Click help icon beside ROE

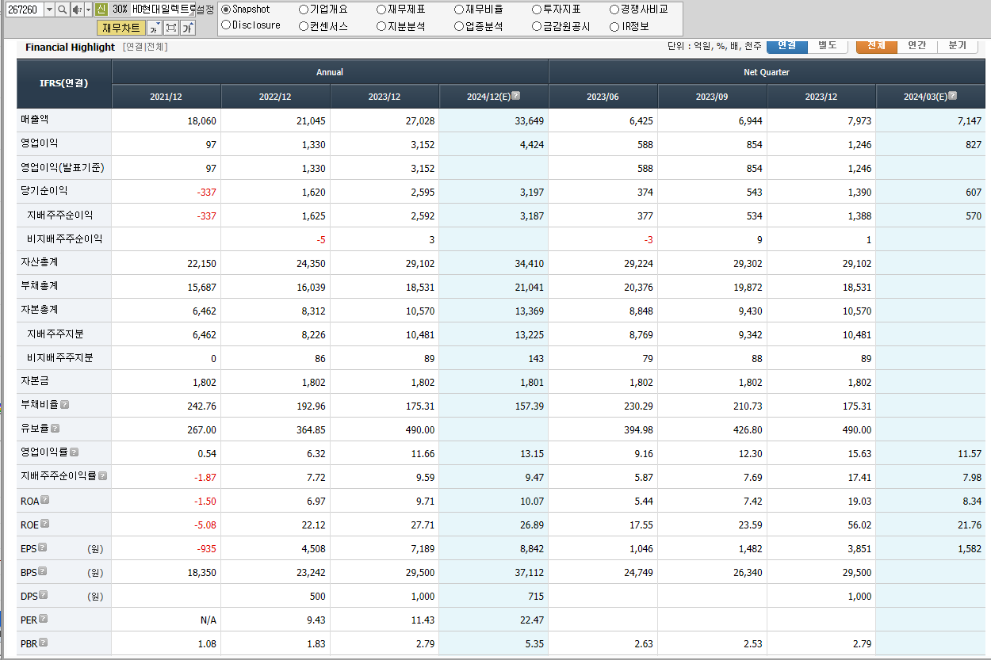pos(44,523)
